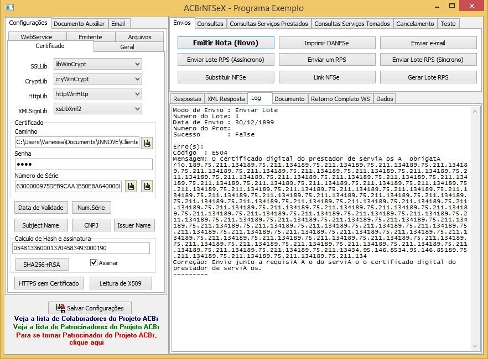Open the Dados tab

[385, 99]
